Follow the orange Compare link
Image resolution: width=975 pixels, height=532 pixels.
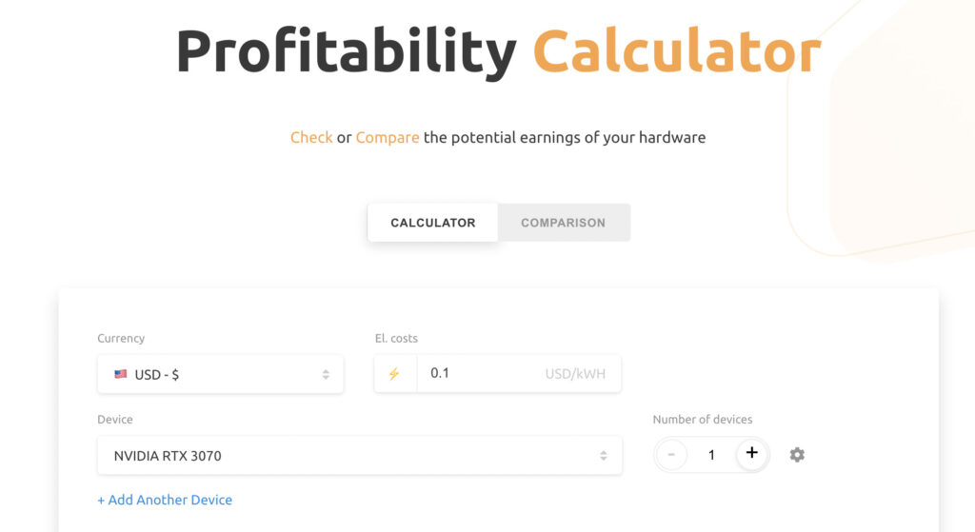coord(388,137)
